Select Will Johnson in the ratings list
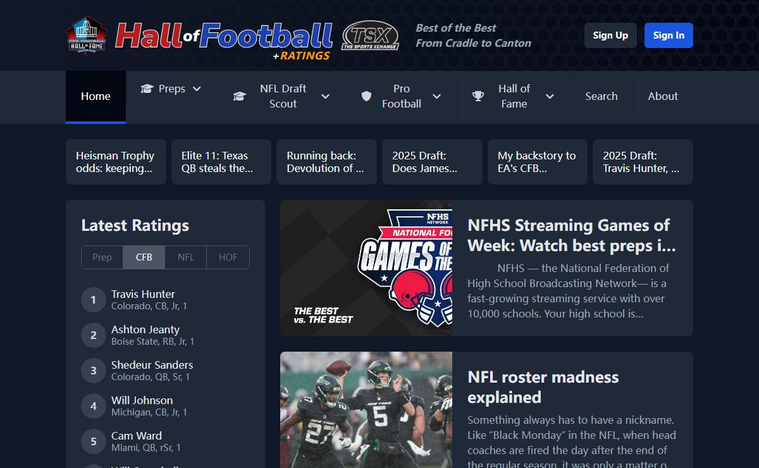 [x=142, y=400]
